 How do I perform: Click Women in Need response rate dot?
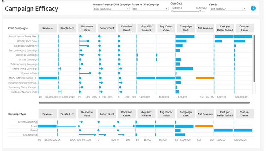(x=90, y=73)
